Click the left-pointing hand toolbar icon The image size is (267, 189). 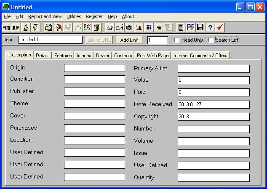[6, 28]
